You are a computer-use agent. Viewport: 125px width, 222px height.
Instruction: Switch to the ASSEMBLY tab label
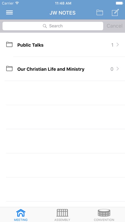point(62,220)
